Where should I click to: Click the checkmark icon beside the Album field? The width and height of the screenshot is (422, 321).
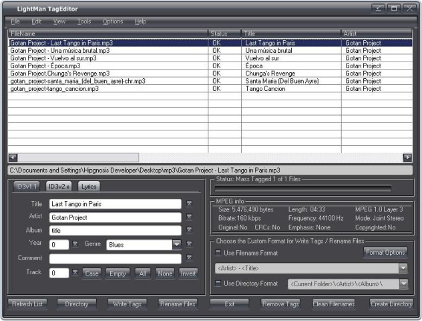click(189, 229)
